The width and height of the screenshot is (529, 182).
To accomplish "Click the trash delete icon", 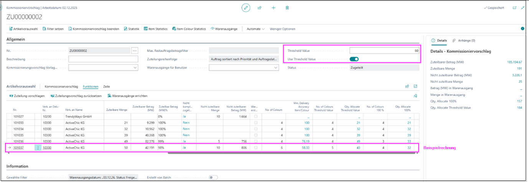I will pyautogui.click(x=287, y=8).
